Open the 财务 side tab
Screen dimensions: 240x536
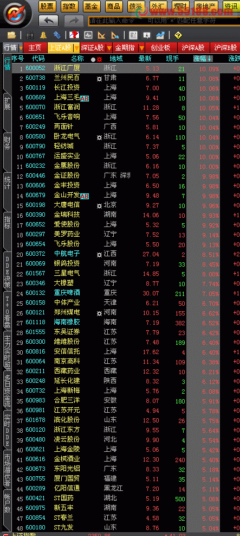(7, 142)
